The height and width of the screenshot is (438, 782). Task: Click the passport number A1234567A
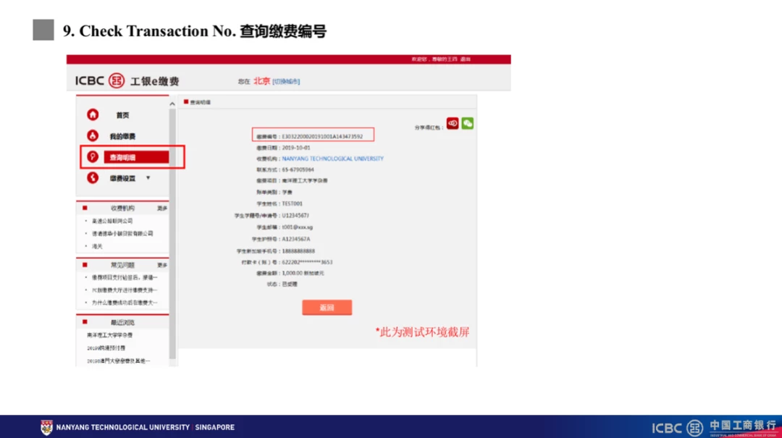pos(295,239)
